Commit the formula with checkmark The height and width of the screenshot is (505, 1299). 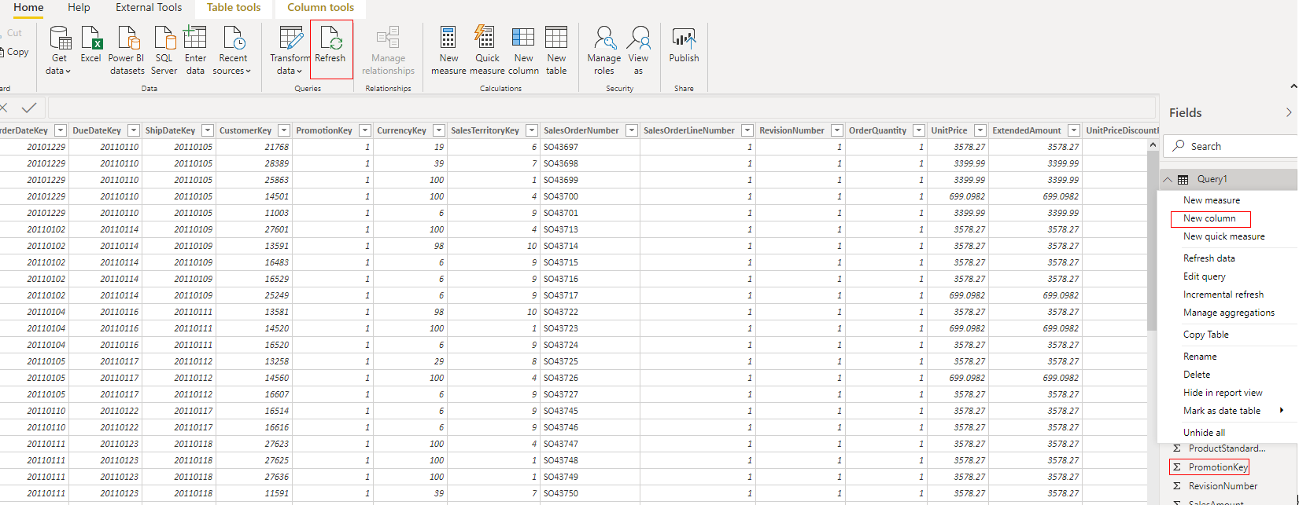[x=29, y=108]
